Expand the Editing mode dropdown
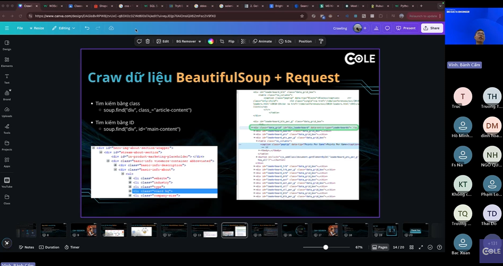This screenshot has width=503, height=266. pyautogui.click(x=63, y=28)
